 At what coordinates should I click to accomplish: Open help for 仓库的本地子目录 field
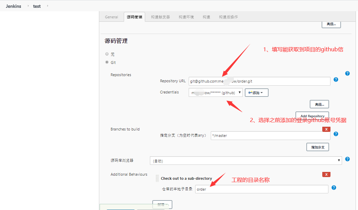tap(334, 188)
